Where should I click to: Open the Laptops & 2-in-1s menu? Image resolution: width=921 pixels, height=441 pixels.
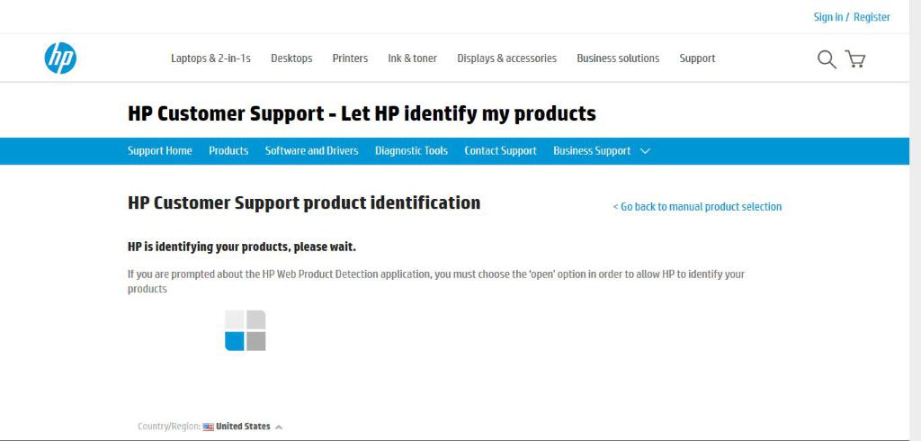coord(210,58)
